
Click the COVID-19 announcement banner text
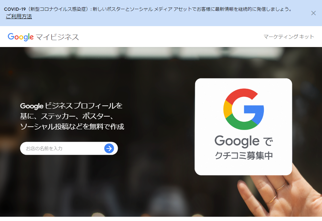[x=148, y=9]
